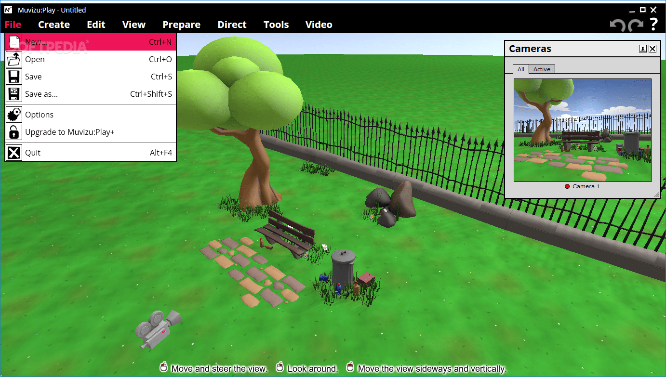Screen dimensions: 666x377
Task: Click the 'Move and steer the view.' hint
Action: pos(219,369)
